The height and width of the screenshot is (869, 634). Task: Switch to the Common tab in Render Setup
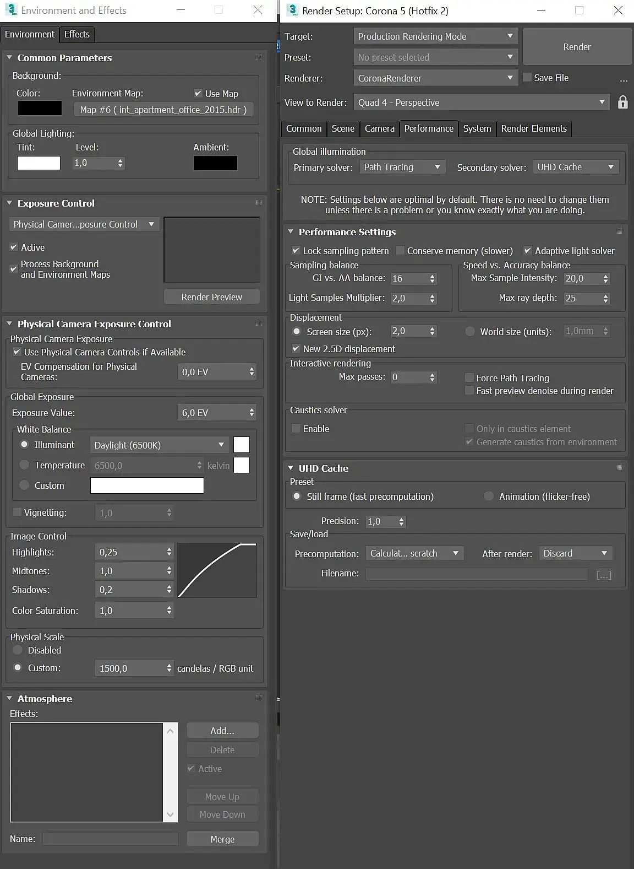(x=304, y=128)
